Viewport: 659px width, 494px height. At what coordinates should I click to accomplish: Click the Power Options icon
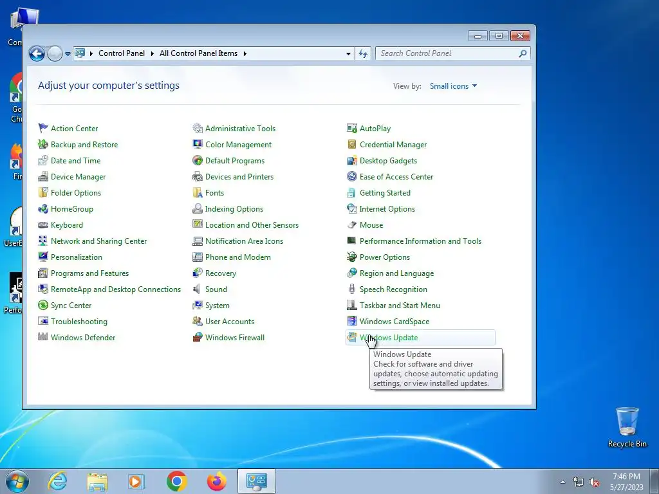[x=352, y=257]
